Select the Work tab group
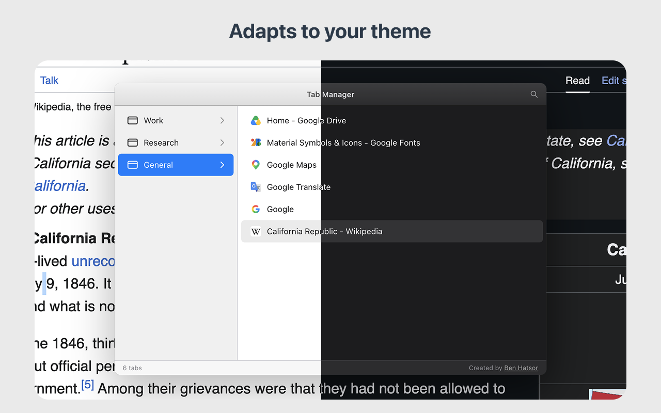661x413 pixels. (x=176, y=120)
